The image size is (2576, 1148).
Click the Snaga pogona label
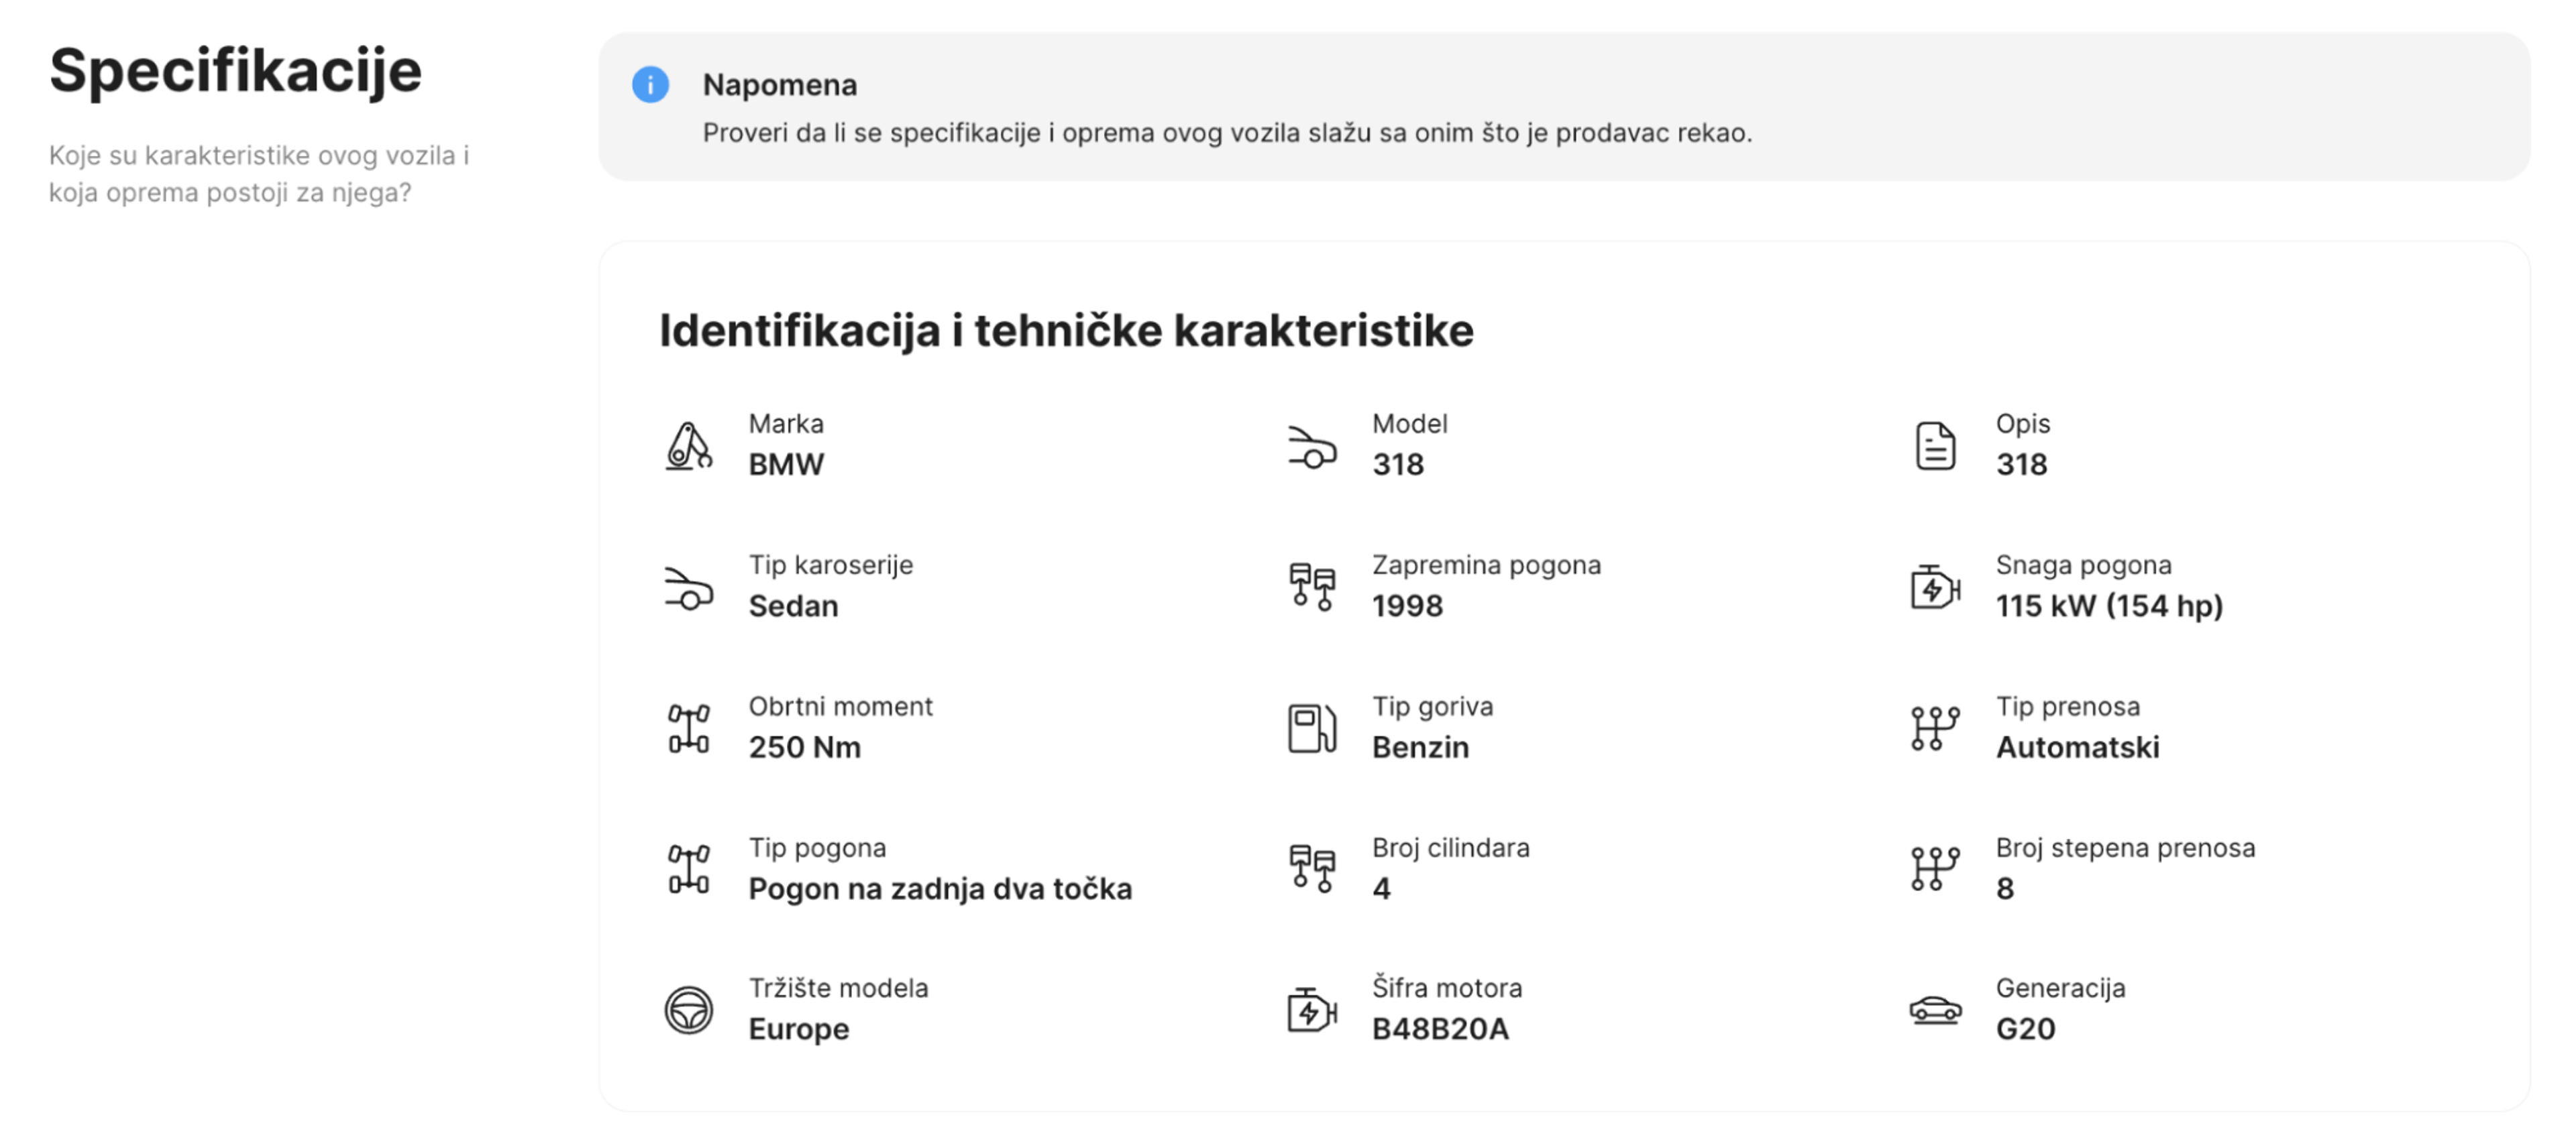(x=2083, y=566)
